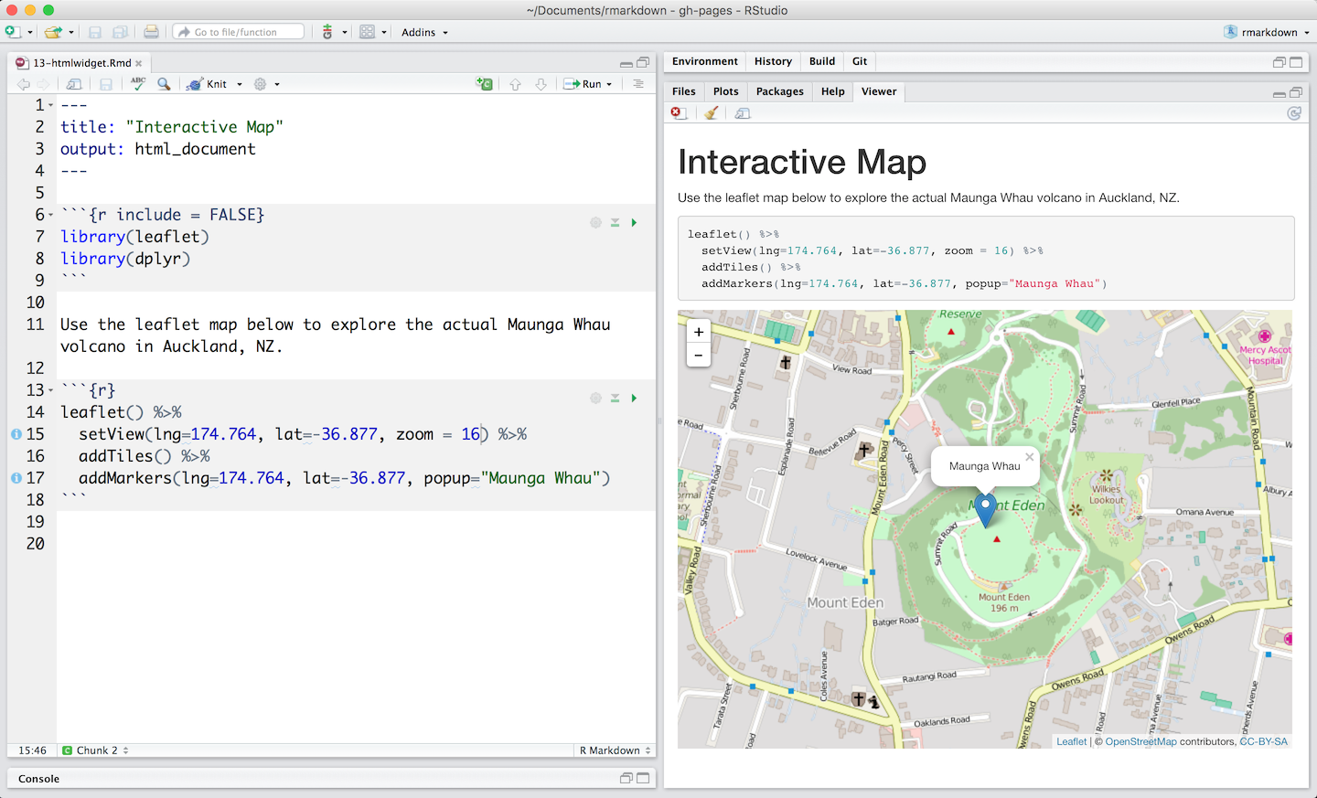The width and height of the screenshot is (1317, 798).
Task: Run current chunk at line 13
Action: (x=634, y=399)
